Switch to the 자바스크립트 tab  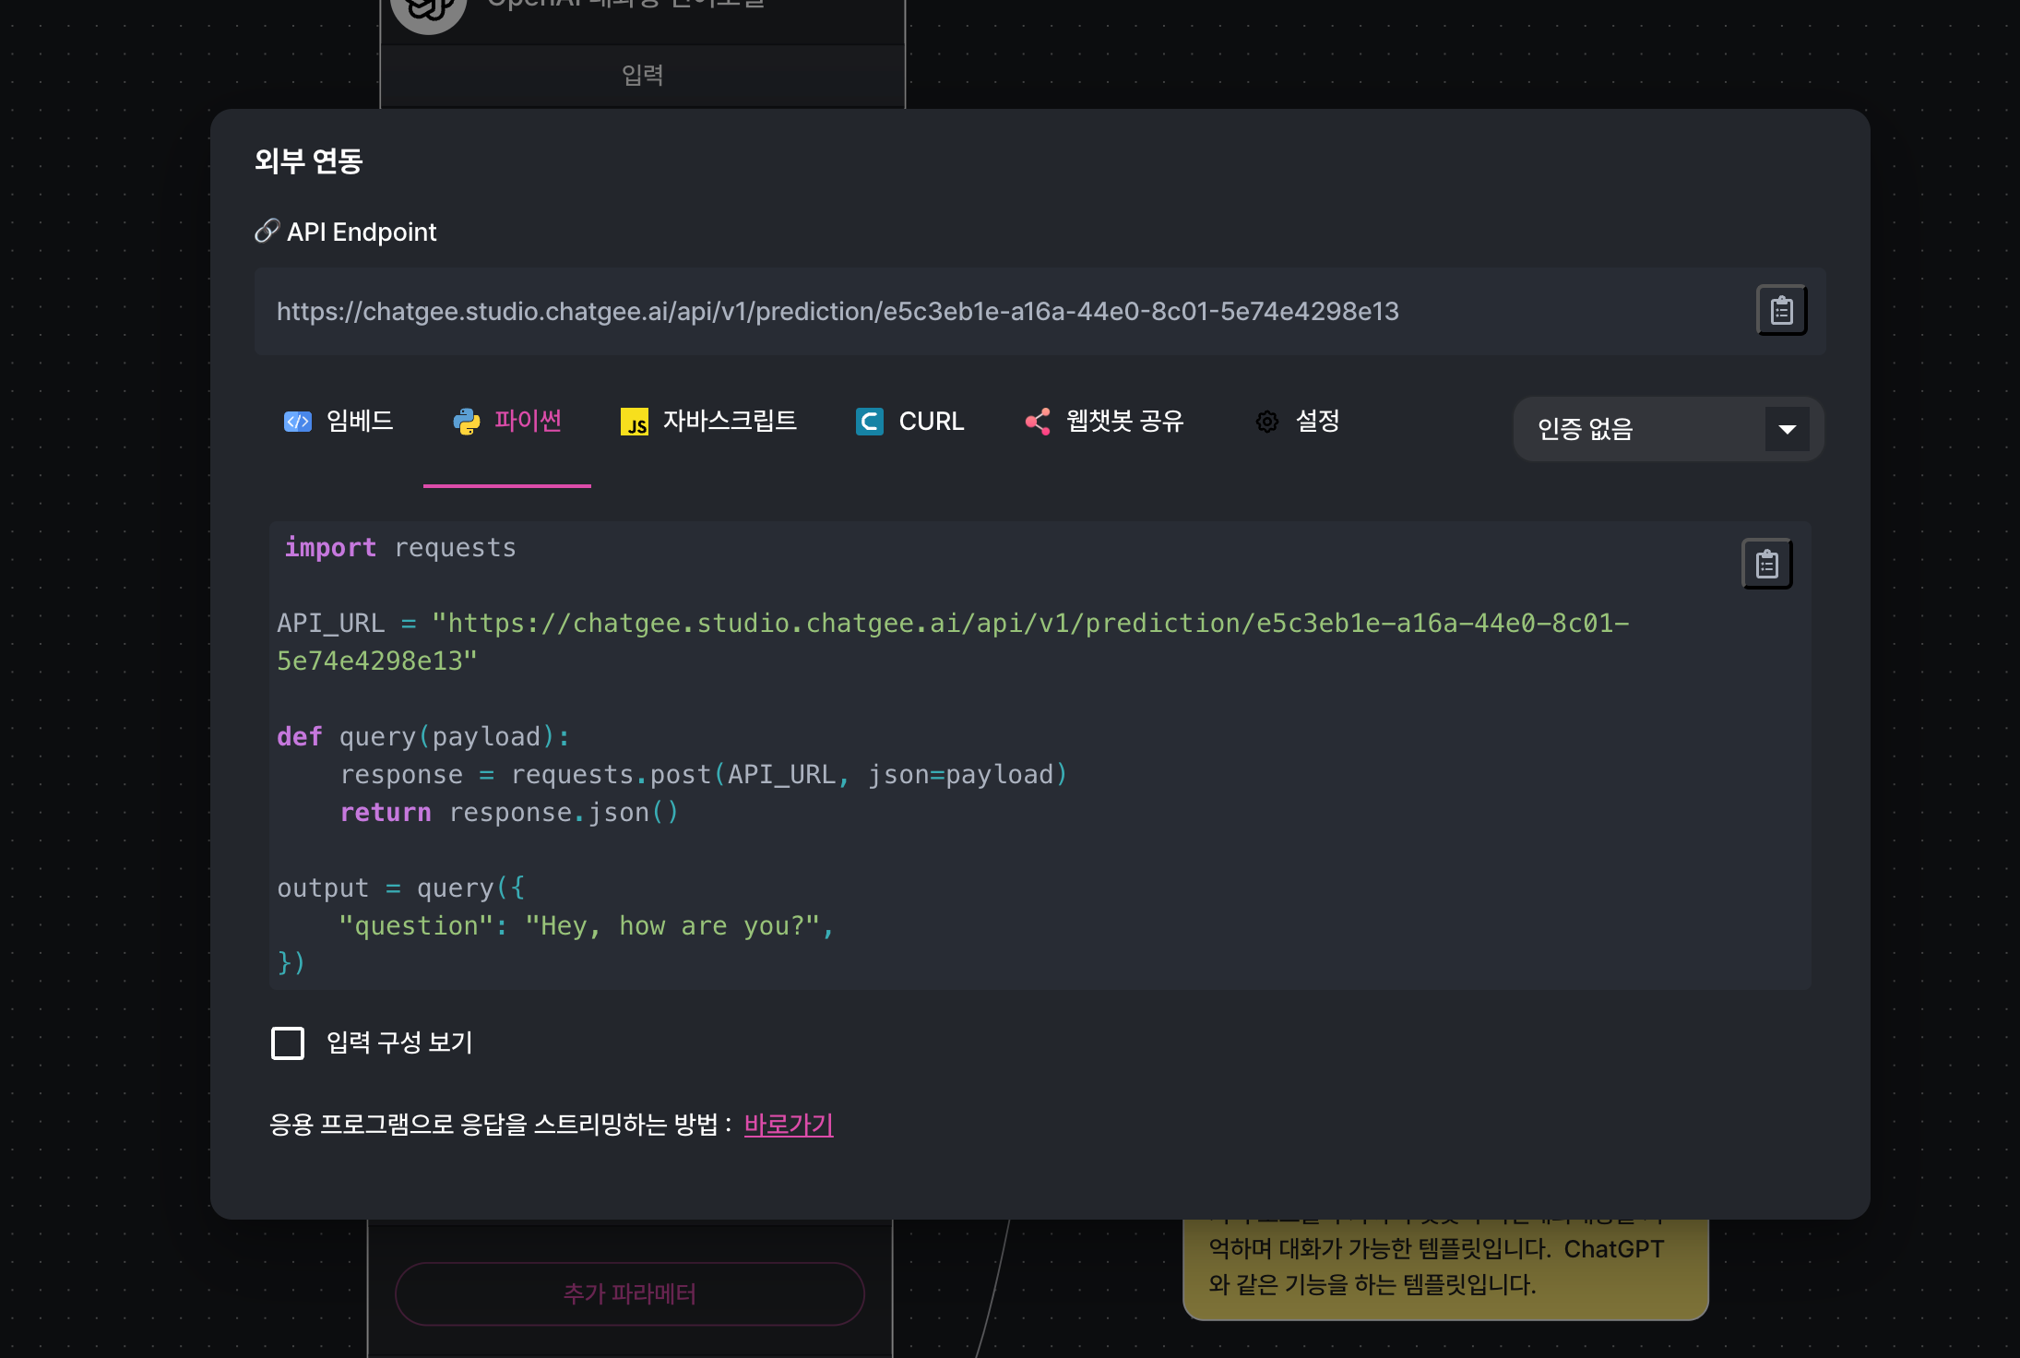[x=730, y=422]
